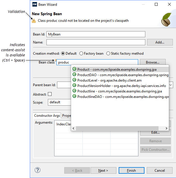Click the Pick Constructor... button
The height and width of the screenshot is (178, 176).
(155, 150)
